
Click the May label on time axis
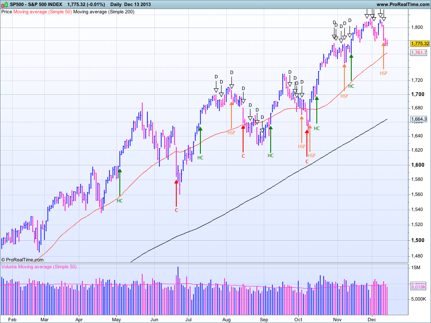(116, 320)
